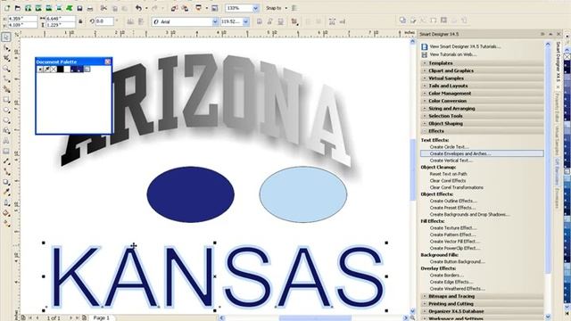Select the Outline pen tool
The image size is (571, 321).
(6, 202)
